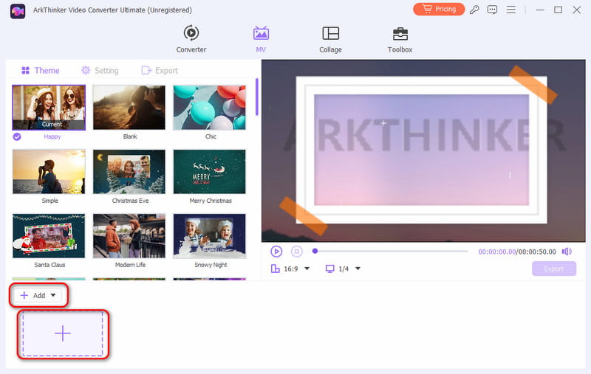Select the Setting tab

[x=100, y=70]
